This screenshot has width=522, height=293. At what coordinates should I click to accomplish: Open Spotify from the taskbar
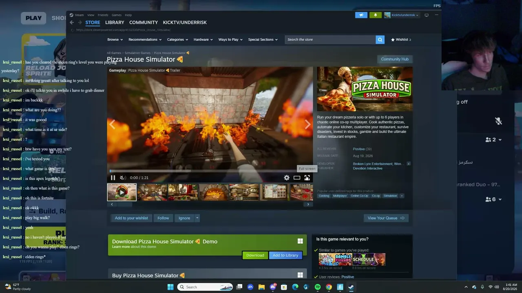(318, 287)
